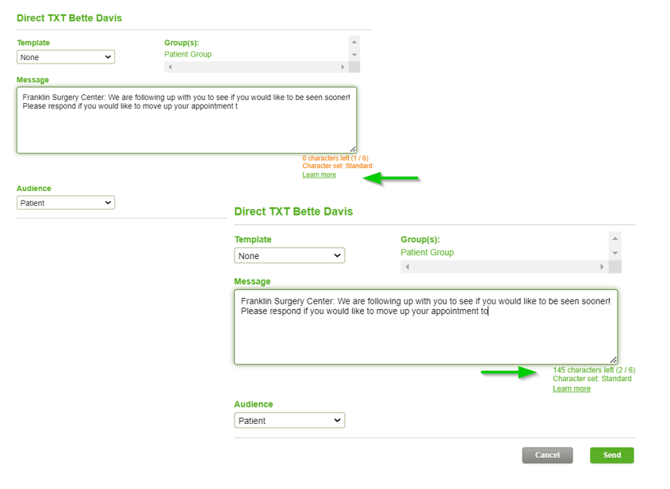Click left scroll arrow in lower Group(s) box
The image size is (670, 489).
408,267
